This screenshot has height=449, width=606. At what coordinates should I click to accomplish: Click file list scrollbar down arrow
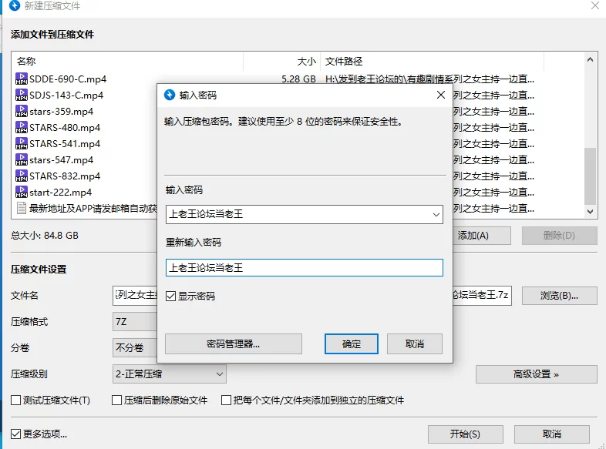(590, 212)
